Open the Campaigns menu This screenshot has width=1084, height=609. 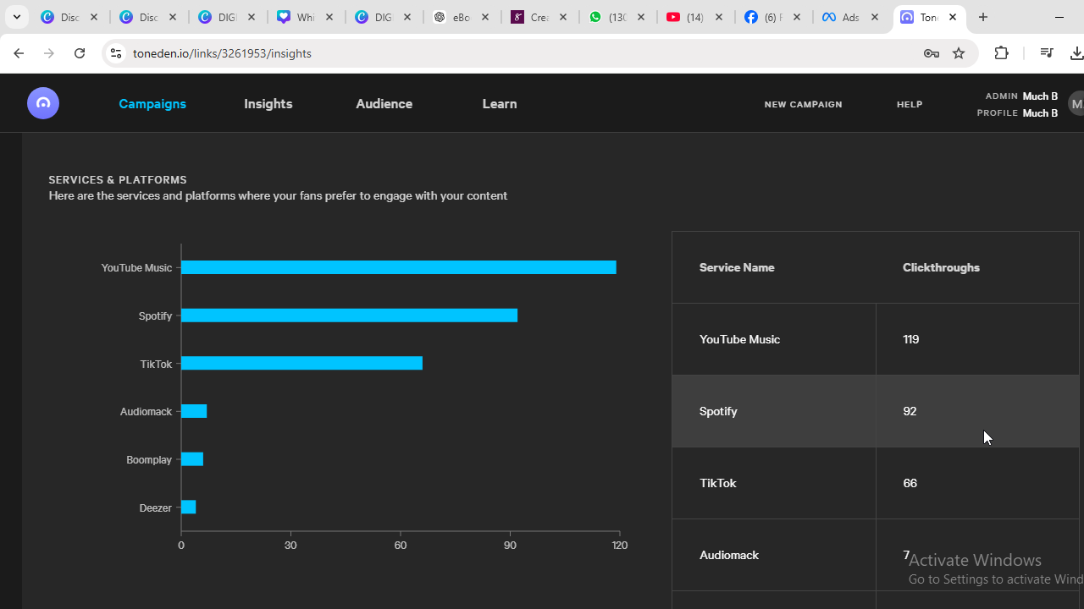tap(152, 104)
